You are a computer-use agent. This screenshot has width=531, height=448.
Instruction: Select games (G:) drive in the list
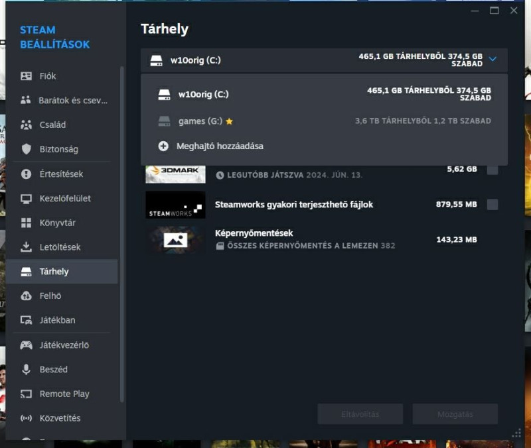point(324,121)
